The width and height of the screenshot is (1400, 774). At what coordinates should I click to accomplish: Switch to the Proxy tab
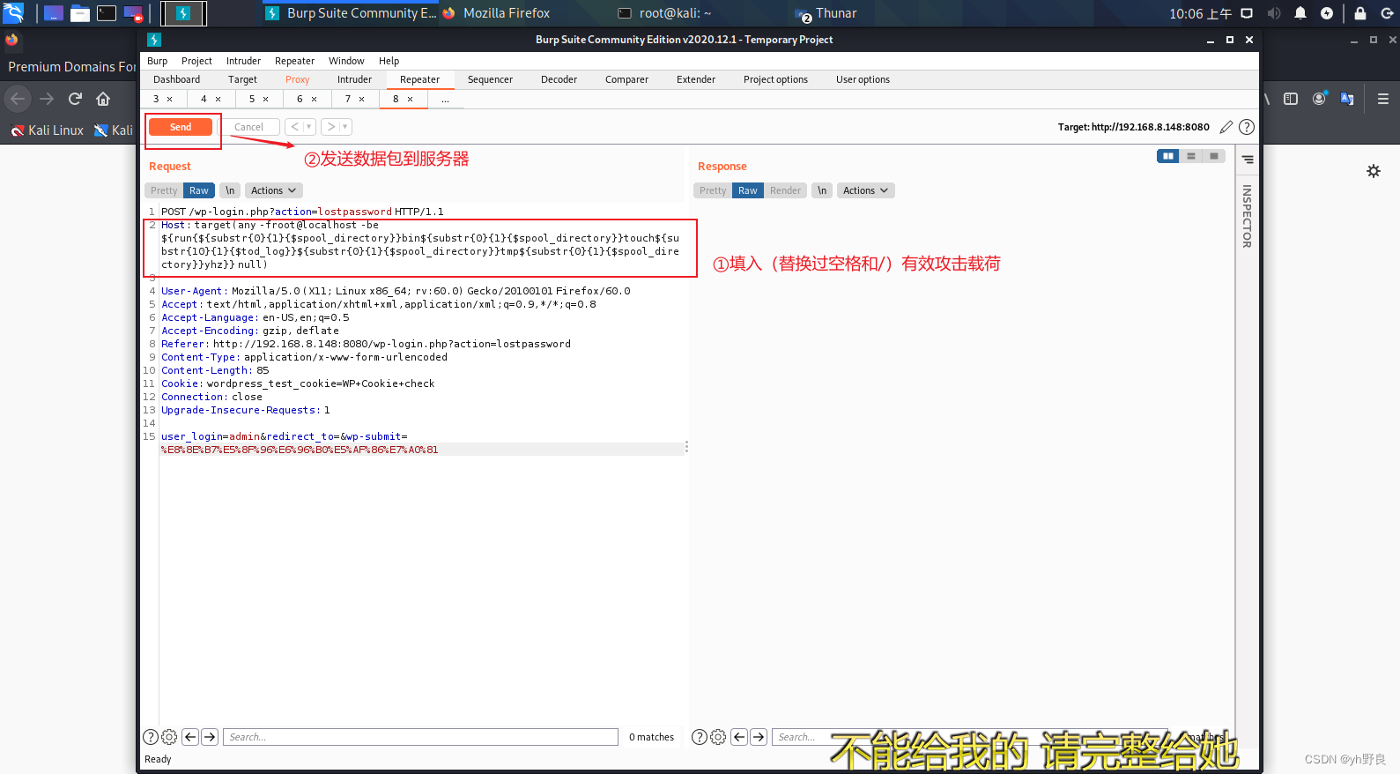tap(297, 79)
